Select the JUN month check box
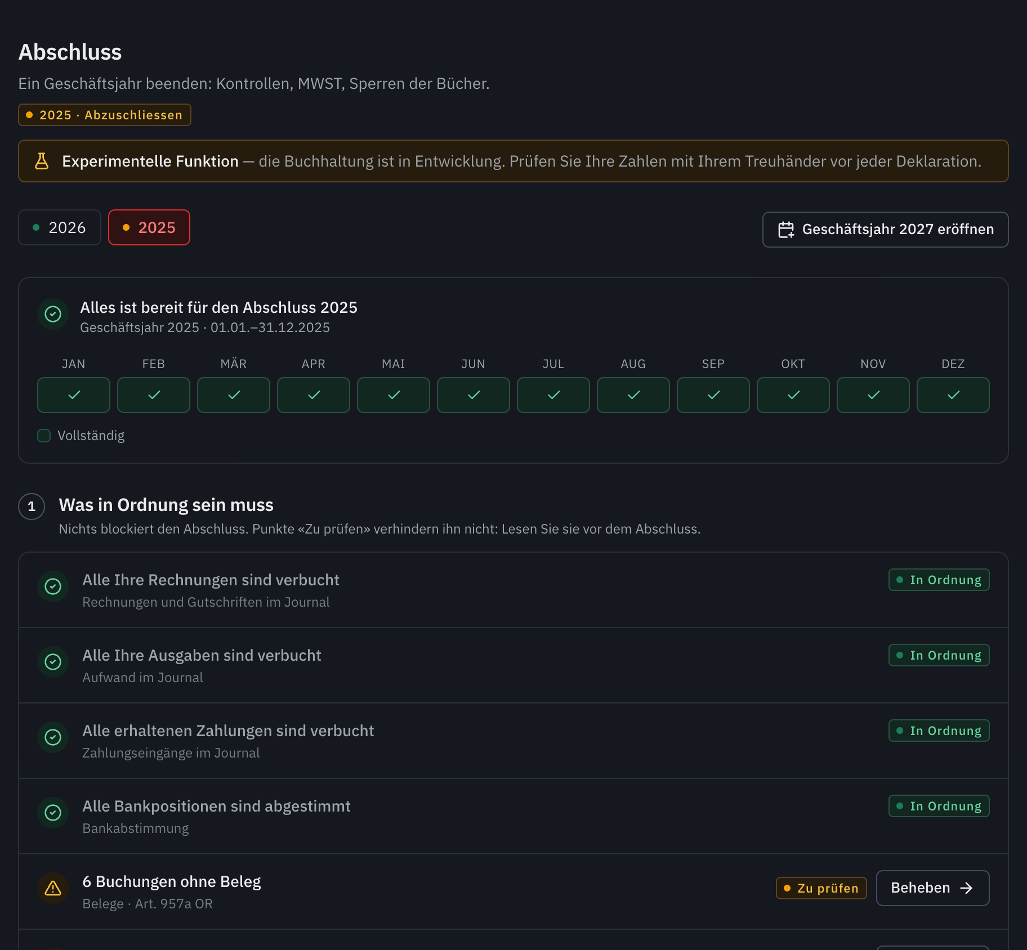 coord(474,395)
